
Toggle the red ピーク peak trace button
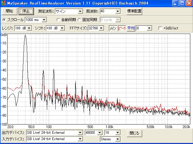(x=122, y=28)
